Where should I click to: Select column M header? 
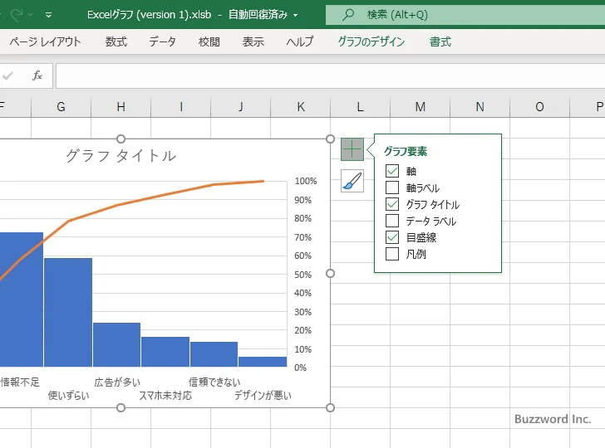pyautogui.click(x=421, y=107)
